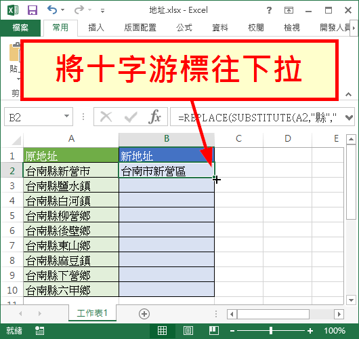
Task: Select column A header
Action: (x=71, y=138)
